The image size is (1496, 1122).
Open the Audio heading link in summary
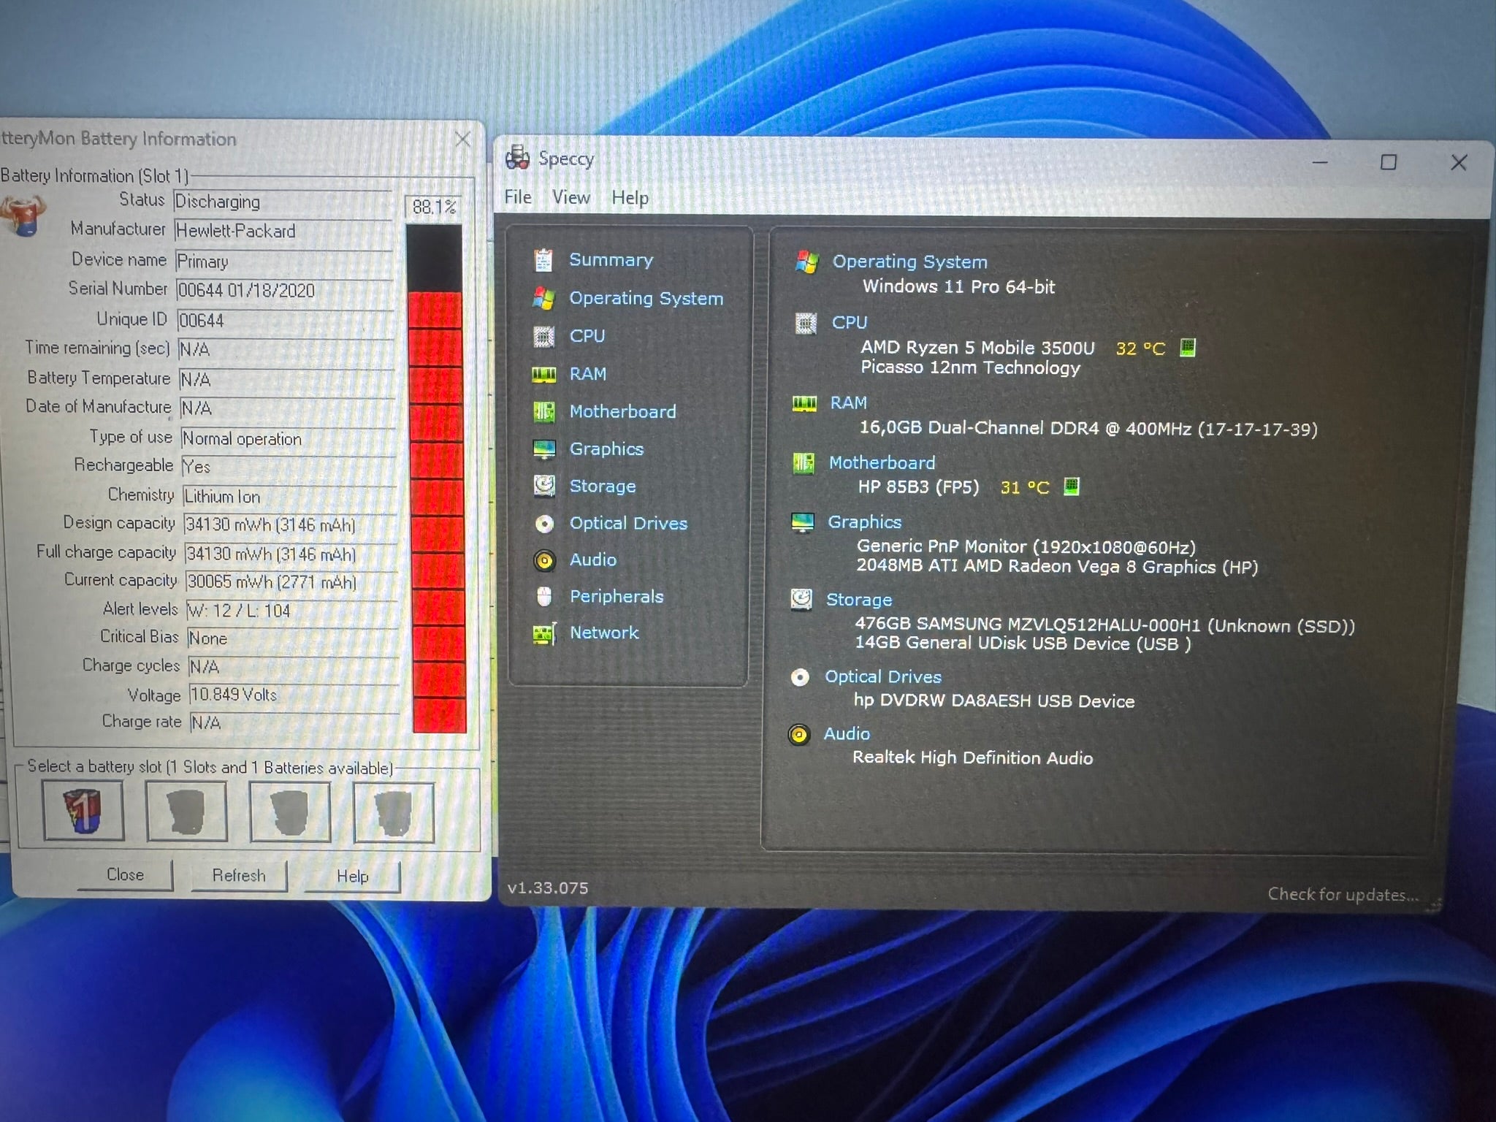click(x=847, y=733)
